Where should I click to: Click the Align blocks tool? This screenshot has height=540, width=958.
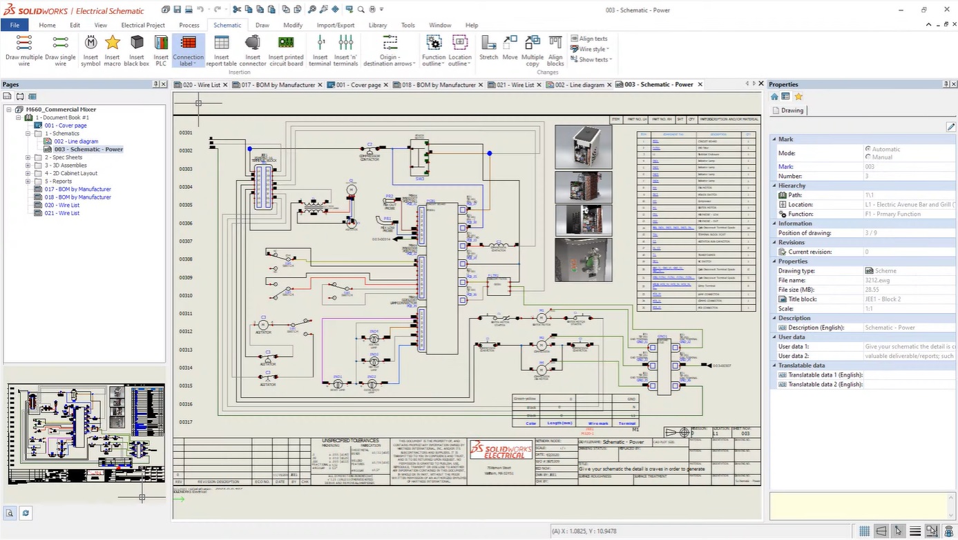tap(555, 50)
